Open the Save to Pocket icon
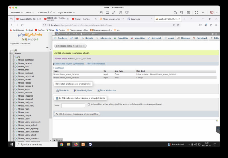This screenshot has height=158, width=228. 200,25
